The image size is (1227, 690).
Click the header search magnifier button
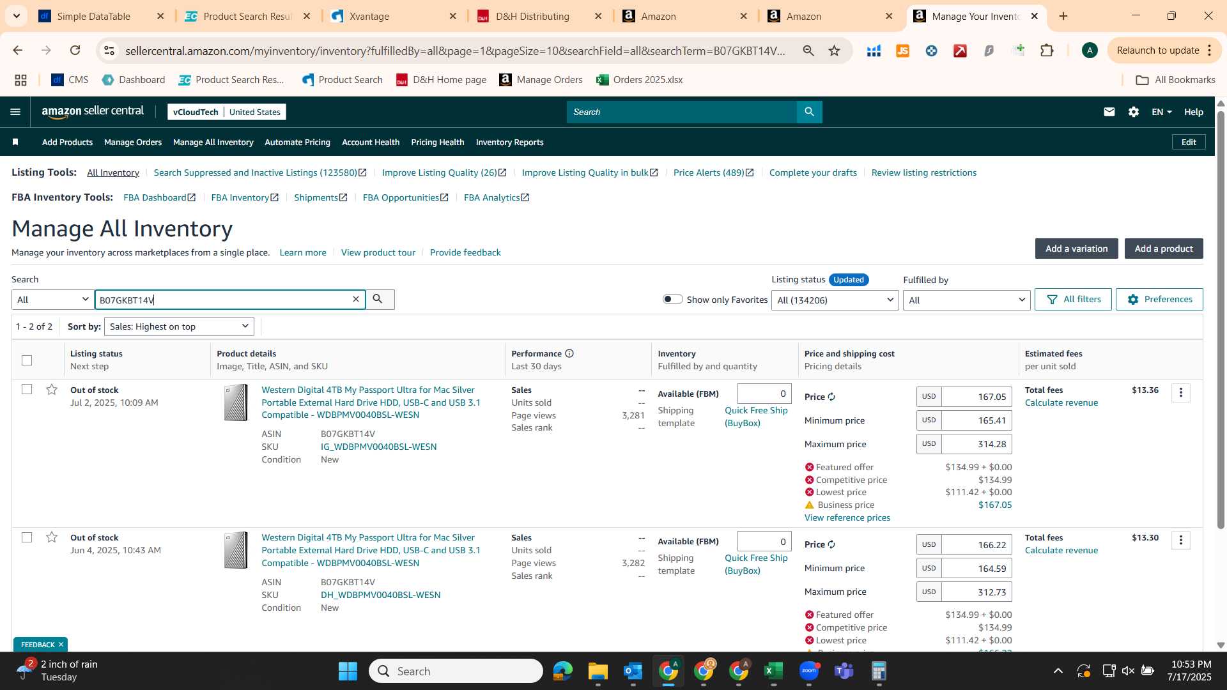pos(809,112)
